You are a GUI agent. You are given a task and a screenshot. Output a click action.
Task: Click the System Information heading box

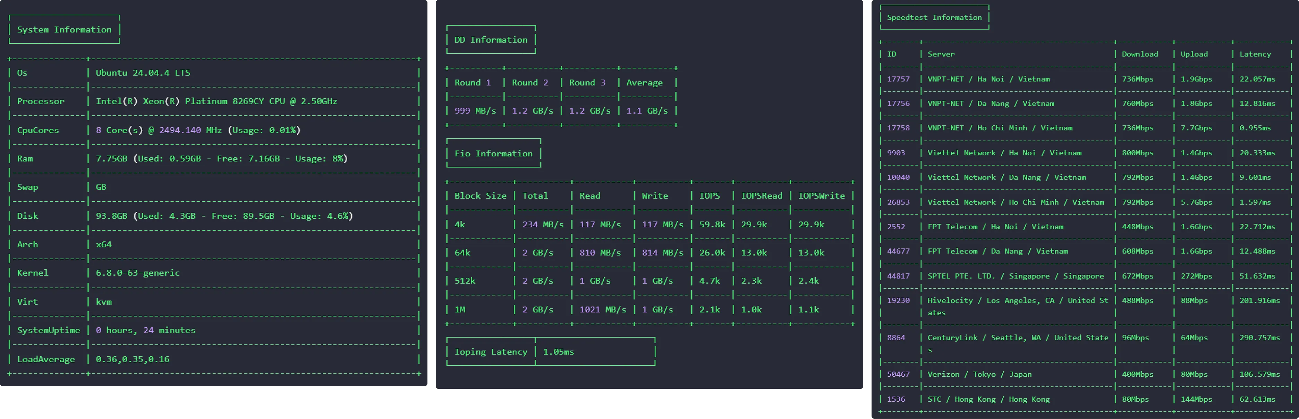click(65, 30)
